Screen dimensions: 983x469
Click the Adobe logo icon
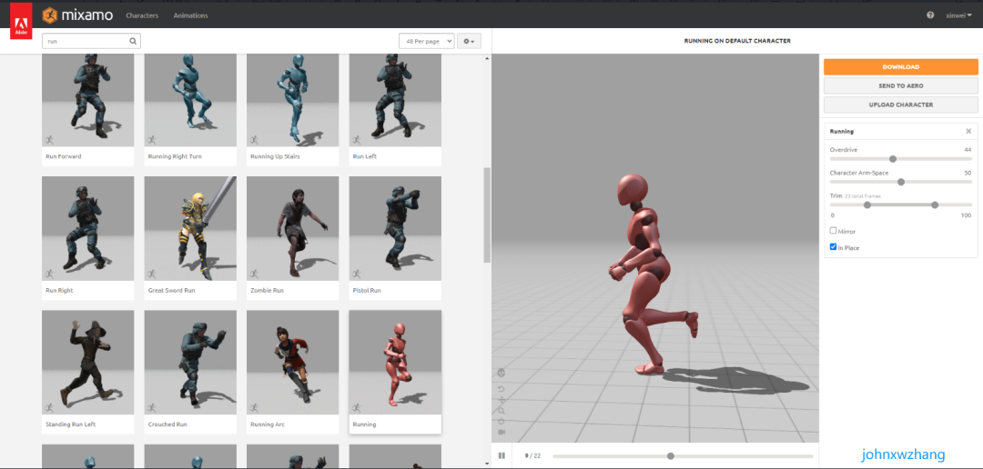[21, 22]
